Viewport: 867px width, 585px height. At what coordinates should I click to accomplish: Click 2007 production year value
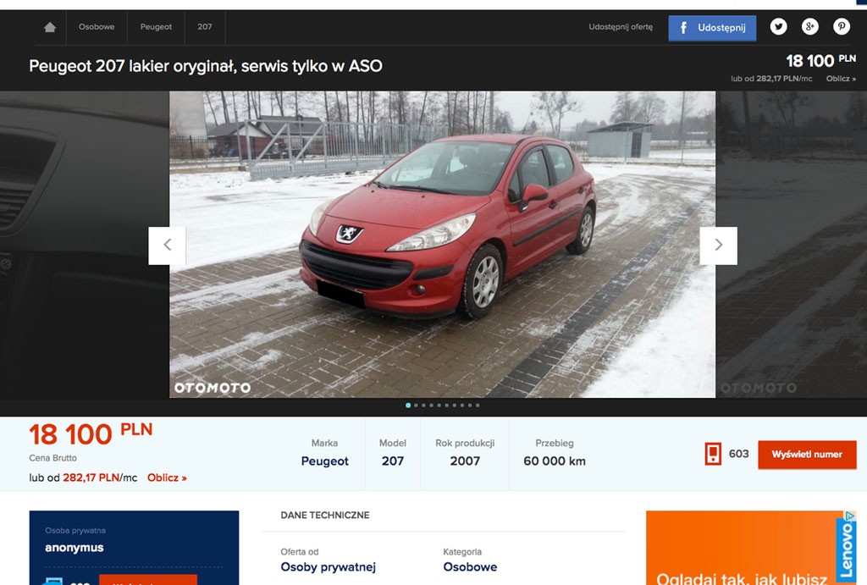465,461
